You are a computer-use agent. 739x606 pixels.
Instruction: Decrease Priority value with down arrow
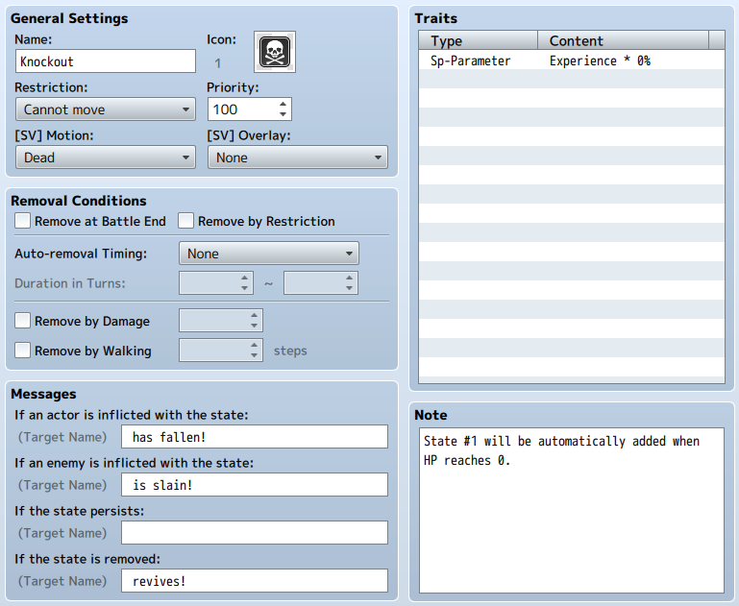283,114
